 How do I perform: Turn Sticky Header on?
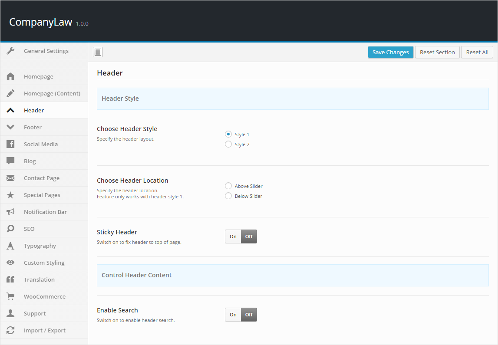pyautogui.click(x=233, y=237)
